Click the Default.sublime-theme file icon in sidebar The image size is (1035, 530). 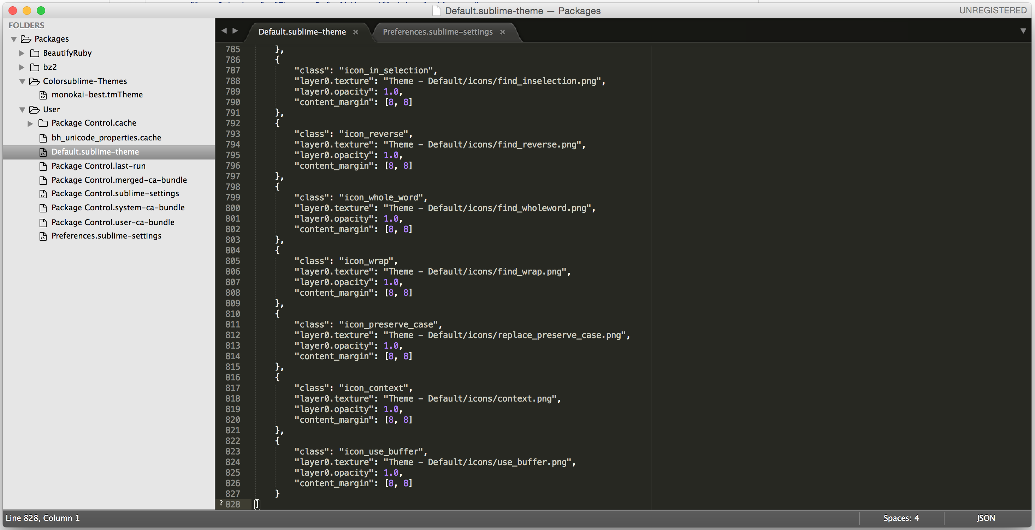[x=43, y=152]
